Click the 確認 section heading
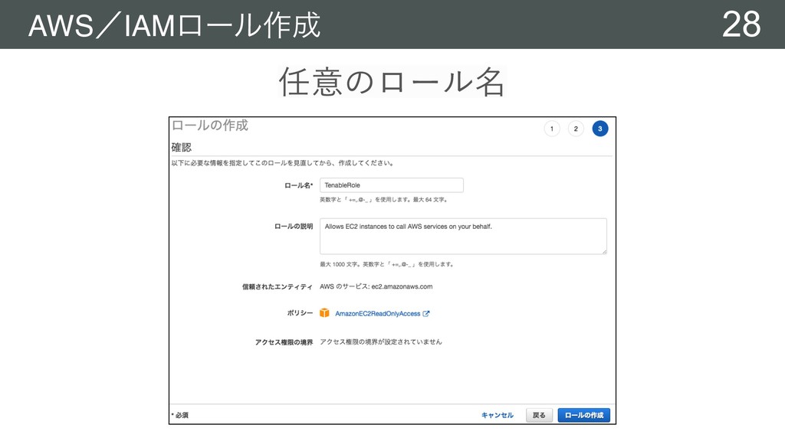The image size is (785, 441). pos(181,147)
